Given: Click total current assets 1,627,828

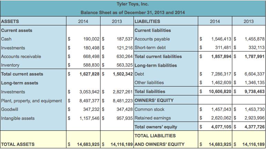Looking at the screenshot, I should [x=89, y=74].
